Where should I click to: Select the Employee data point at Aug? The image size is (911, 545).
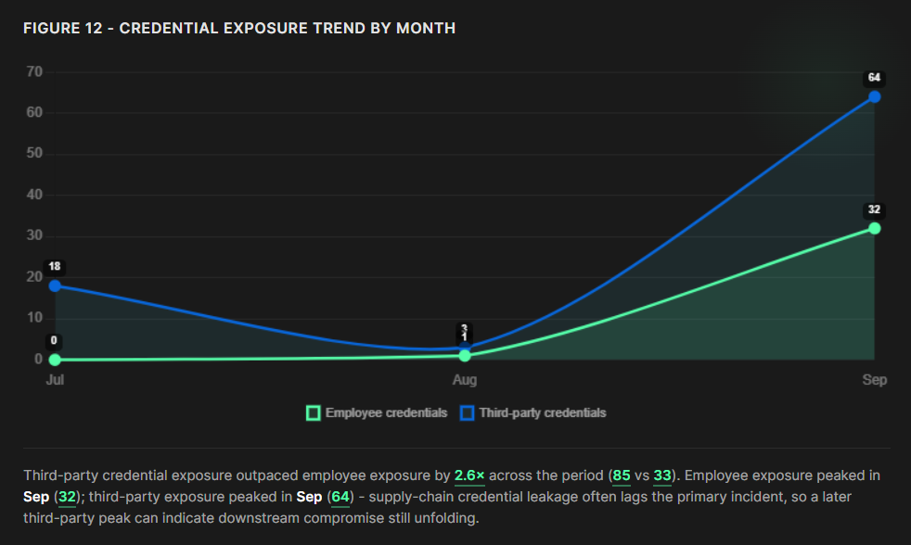[465, 356]
